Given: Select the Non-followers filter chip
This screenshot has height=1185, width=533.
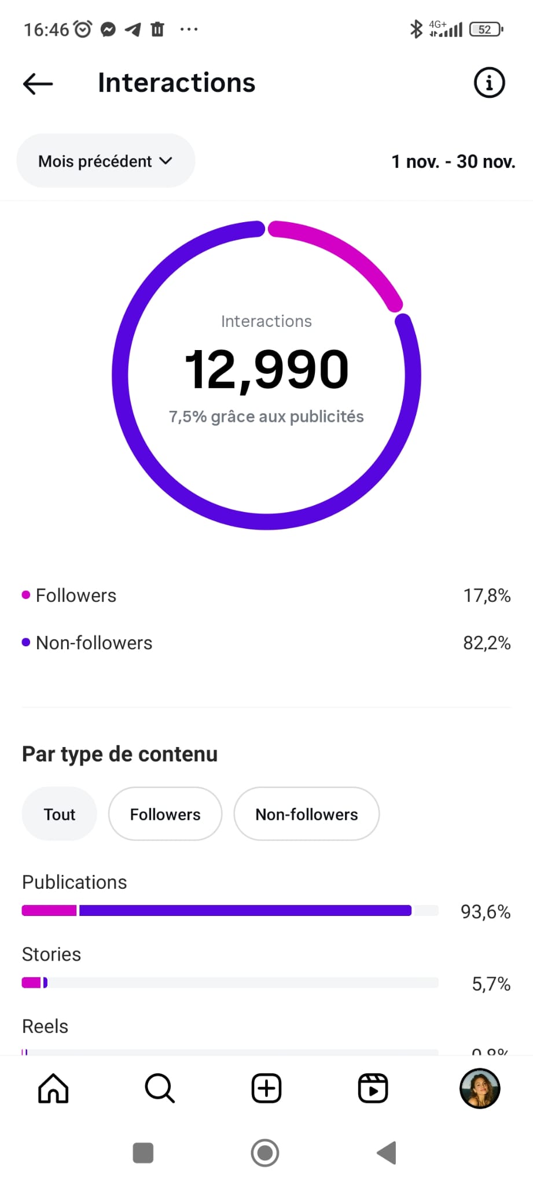Looking at the screenshot, I should (x=306, y=814).
